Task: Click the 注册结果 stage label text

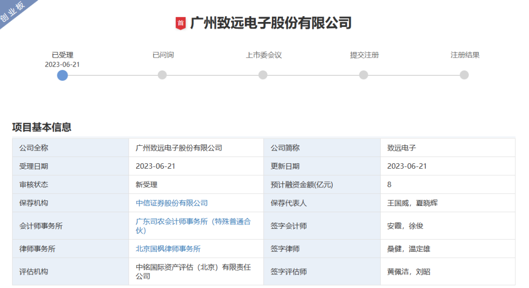Action: pos(465,55)
